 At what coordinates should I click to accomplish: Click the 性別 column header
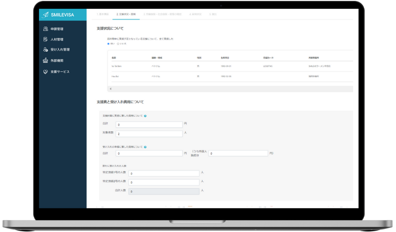tap(199, 58)
